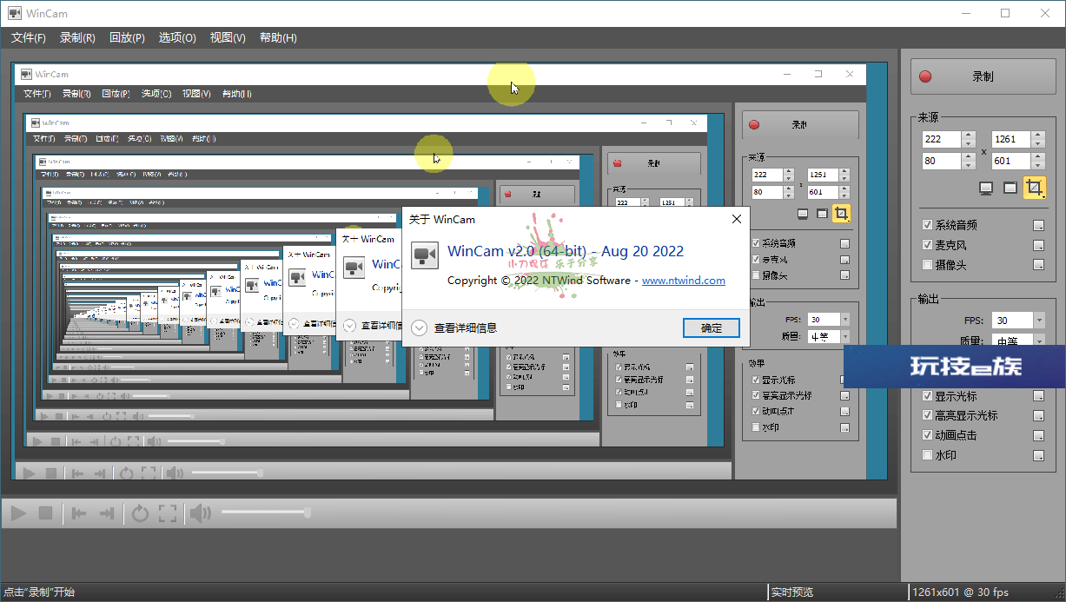Viewport: 1066px width, 602px height.
Task: Toggle the full screen preview icon
Action: click(x=168, y=513)
